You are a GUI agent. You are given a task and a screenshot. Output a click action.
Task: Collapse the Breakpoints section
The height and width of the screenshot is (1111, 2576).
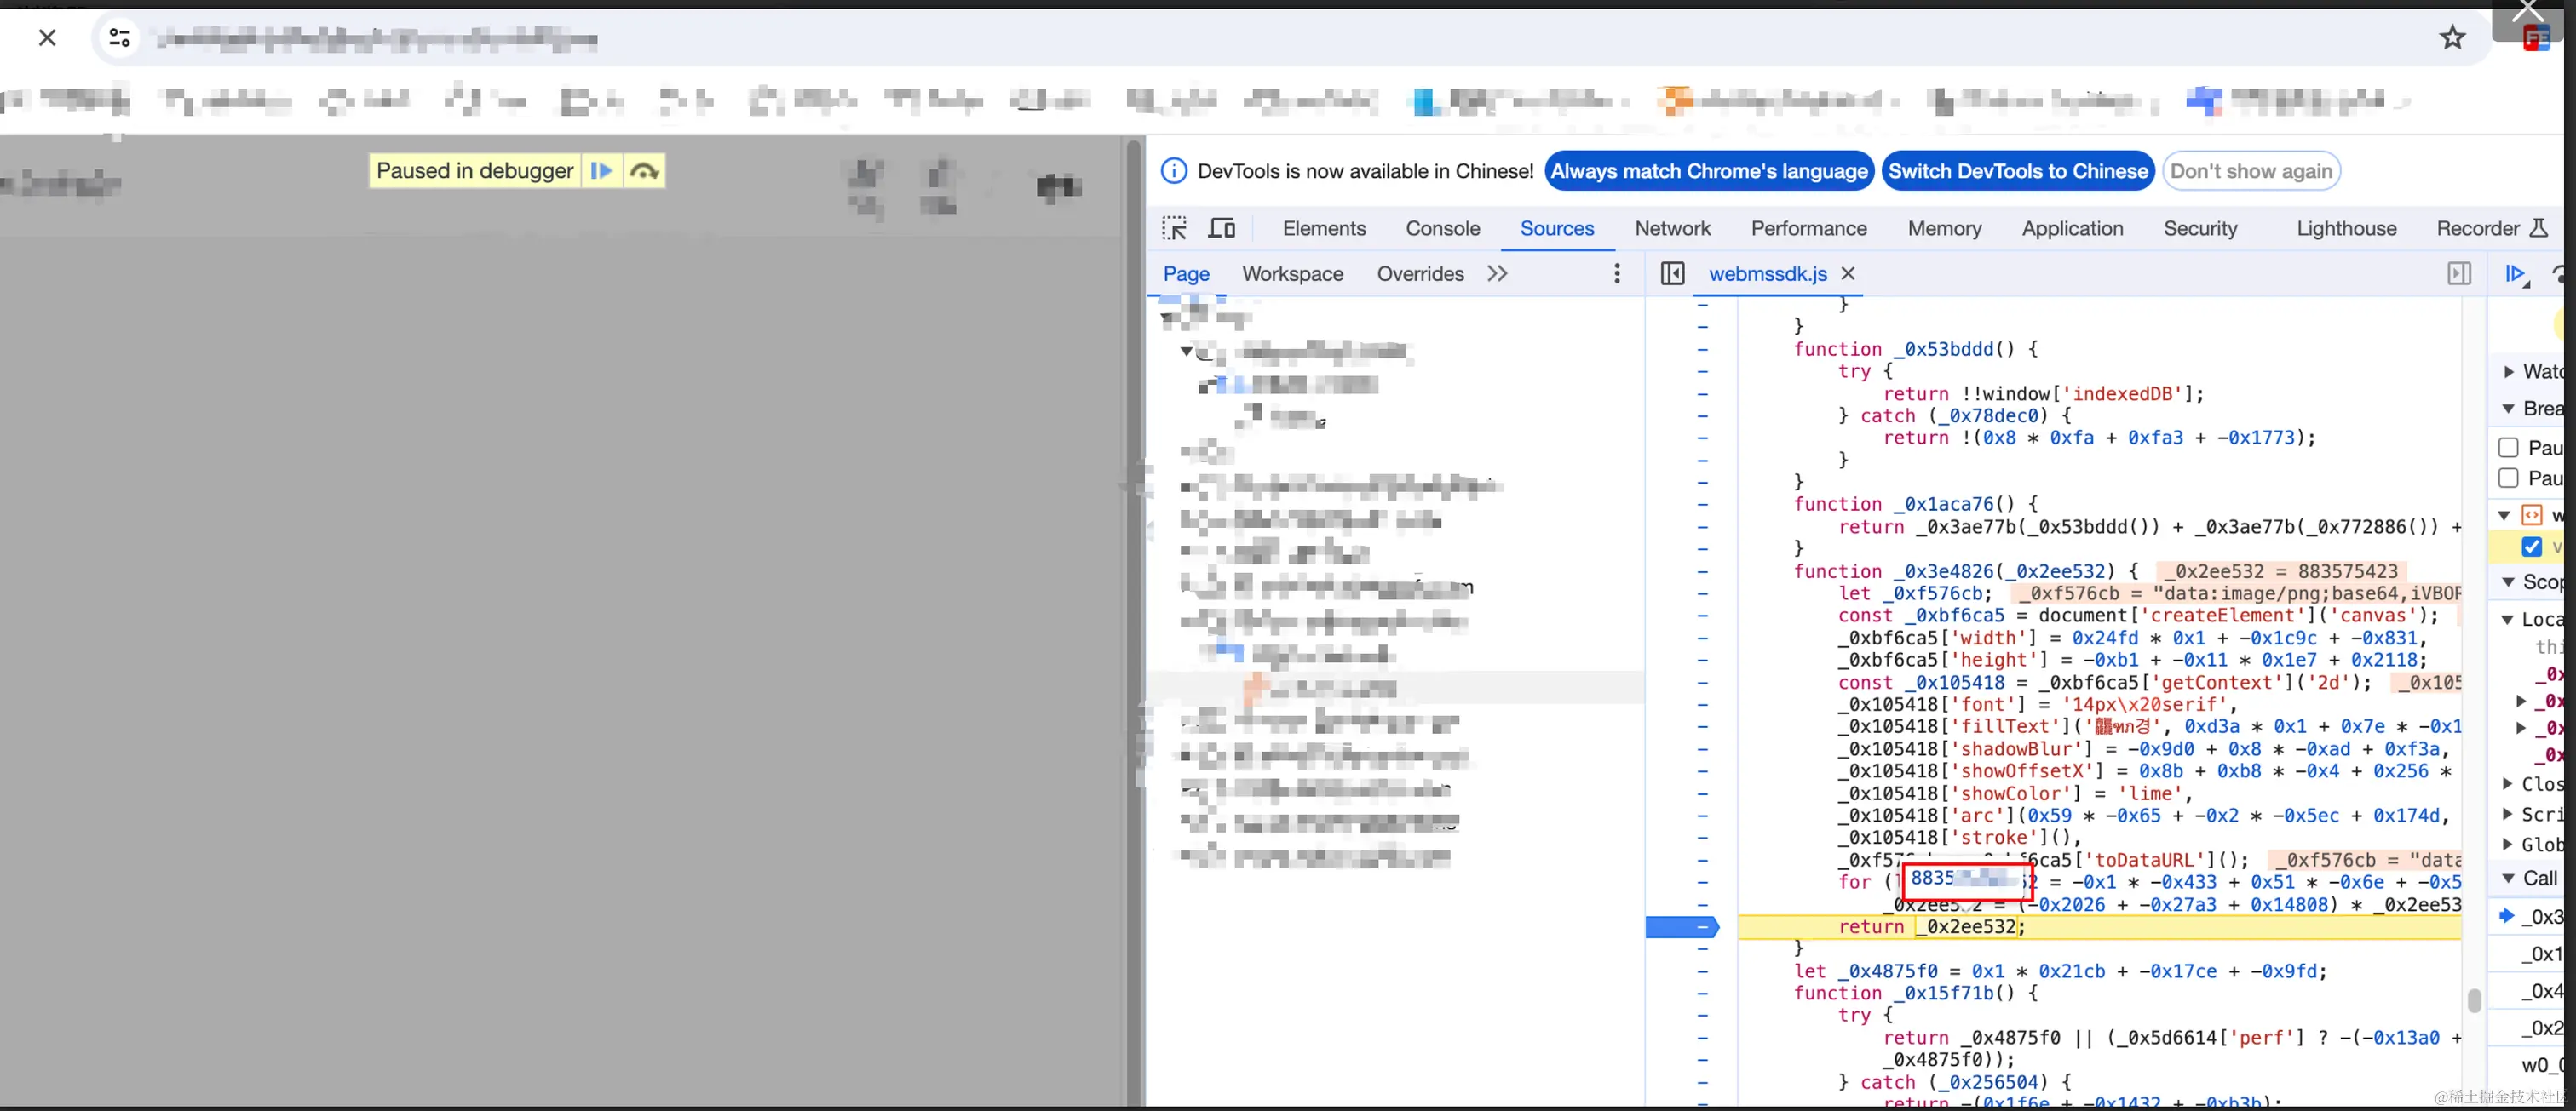[2509, 409]
